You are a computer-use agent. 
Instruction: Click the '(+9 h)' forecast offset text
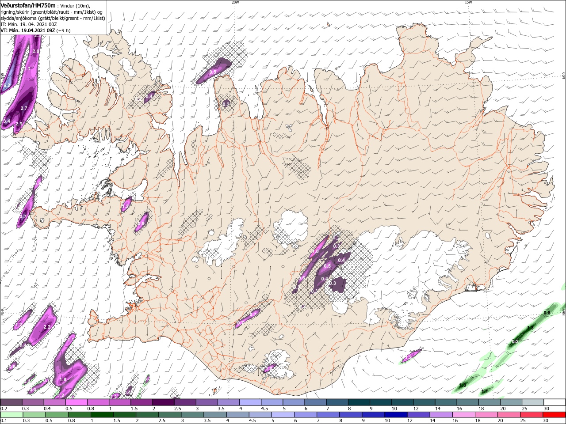64,30
